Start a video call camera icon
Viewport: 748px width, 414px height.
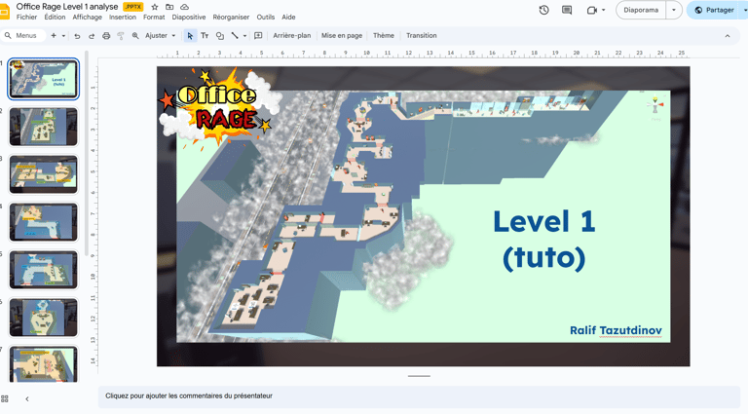(592, 10)
